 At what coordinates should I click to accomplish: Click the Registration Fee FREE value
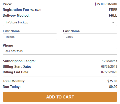113,10
